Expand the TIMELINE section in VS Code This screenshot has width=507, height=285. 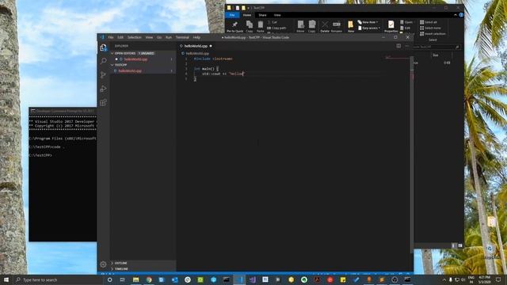(x=112, y=269)
